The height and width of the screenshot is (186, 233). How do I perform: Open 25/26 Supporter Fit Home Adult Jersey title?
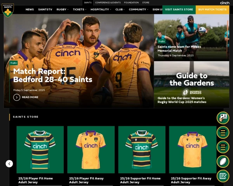click(x=140, y=180)
